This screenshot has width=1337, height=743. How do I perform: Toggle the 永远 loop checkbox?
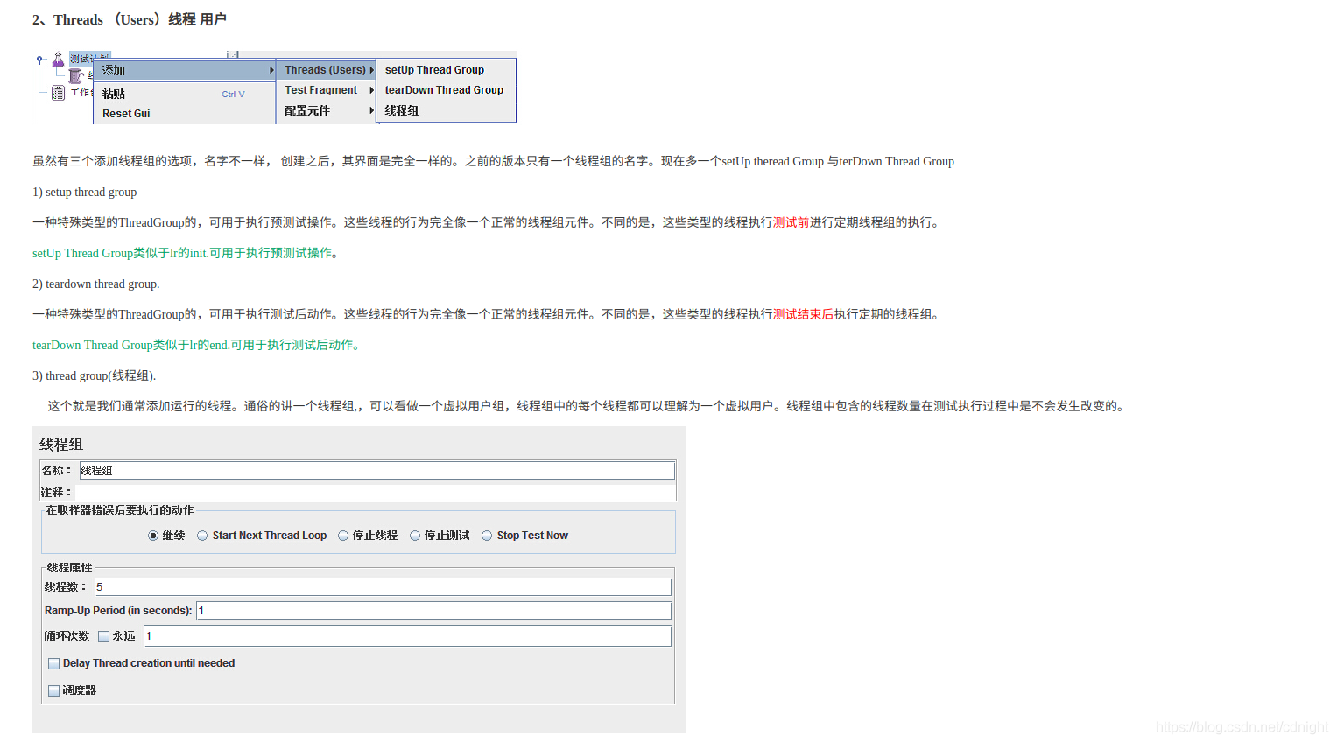tap(103, 636)
